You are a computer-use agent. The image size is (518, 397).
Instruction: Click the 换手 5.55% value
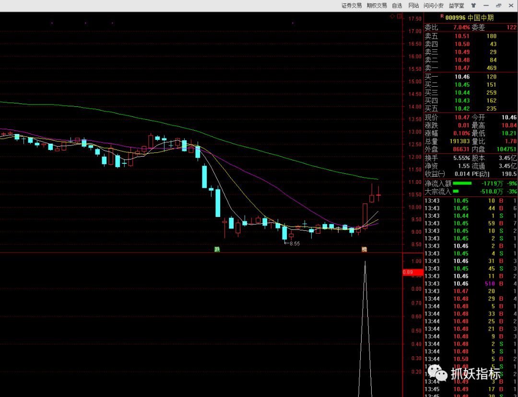point(461,158)
